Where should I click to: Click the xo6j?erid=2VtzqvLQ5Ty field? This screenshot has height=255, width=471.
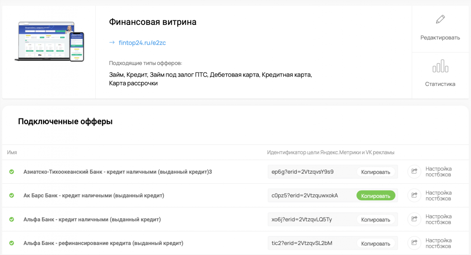point(333,219)
